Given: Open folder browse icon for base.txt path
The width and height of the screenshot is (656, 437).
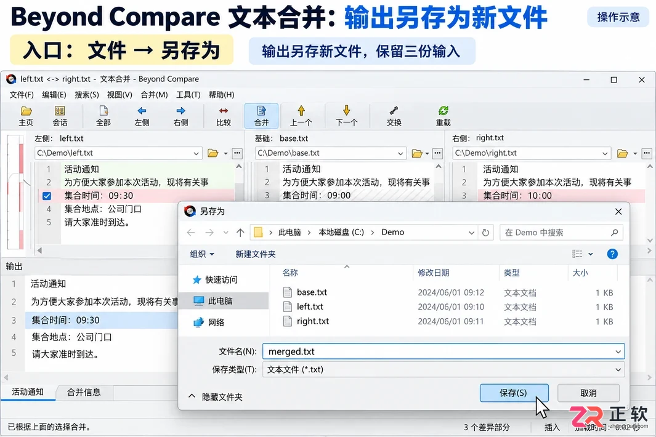Looking at the screenshot, I should (x=417, y=153).
